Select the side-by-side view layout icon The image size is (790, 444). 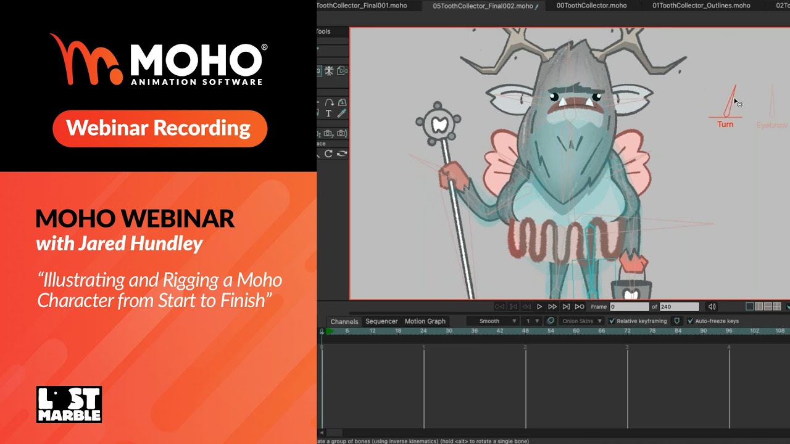click(759, 306)
